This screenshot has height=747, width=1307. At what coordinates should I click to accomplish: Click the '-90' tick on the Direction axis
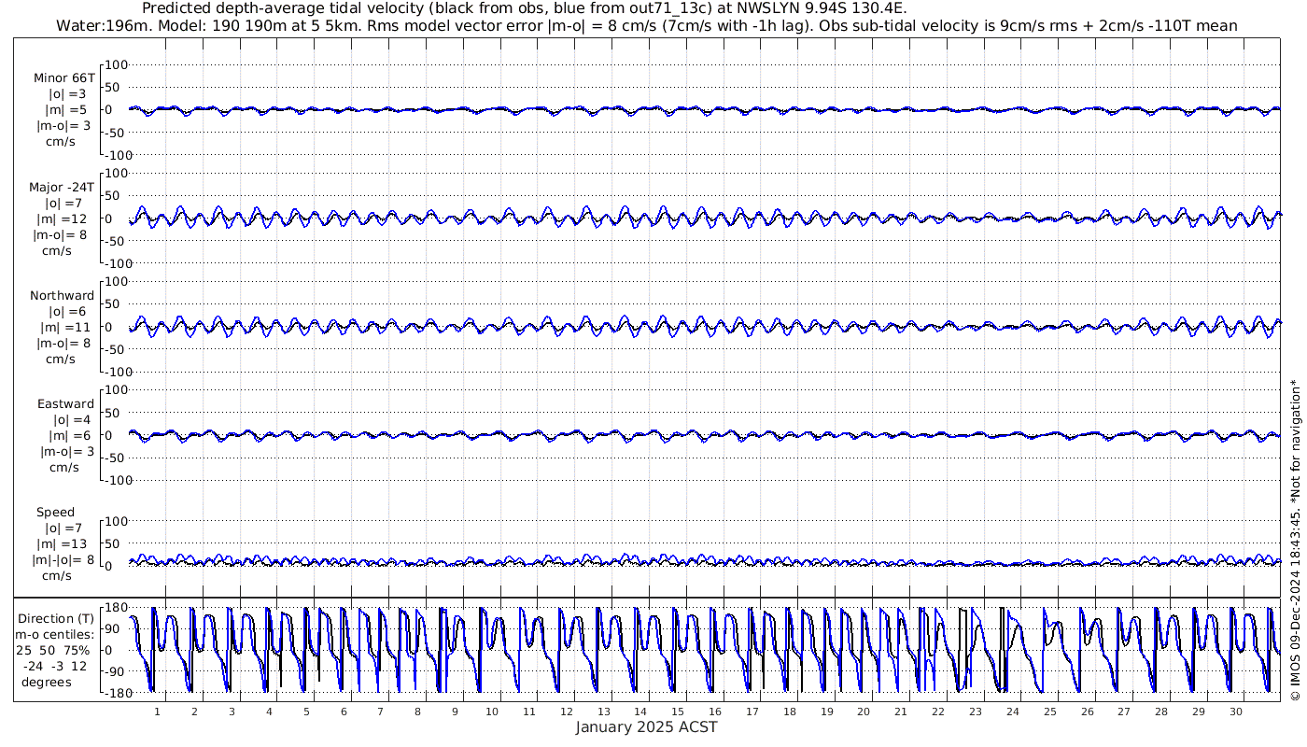pyautogui.click(x=116, y=670)
